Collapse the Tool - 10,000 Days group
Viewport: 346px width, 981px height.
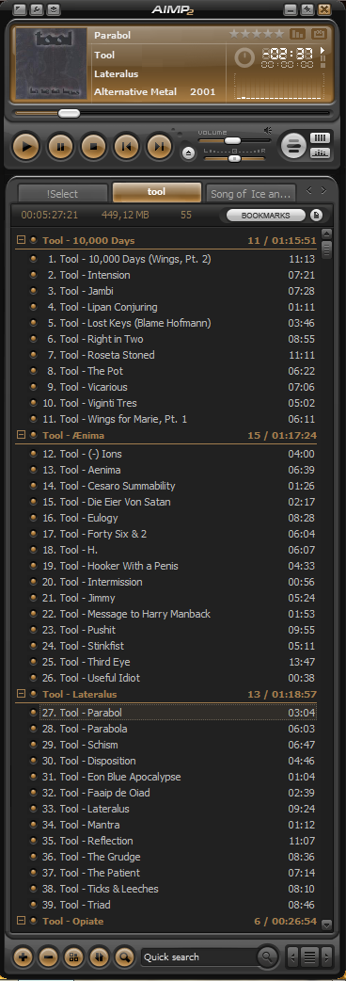[21, 240]
